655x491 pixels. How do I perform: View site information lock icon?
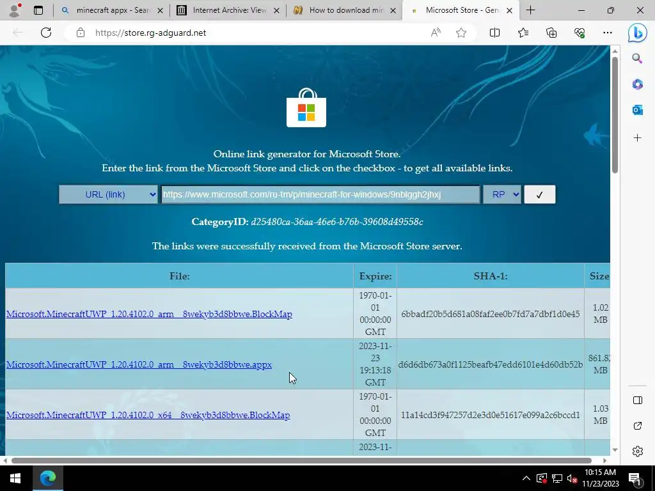point(81,33)
